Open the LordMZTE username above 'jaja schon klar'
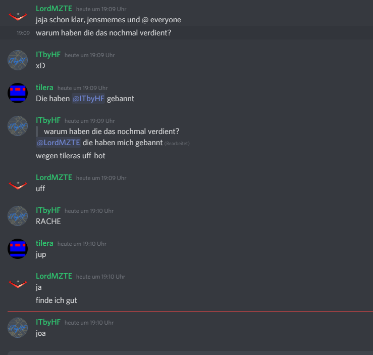 54,9
